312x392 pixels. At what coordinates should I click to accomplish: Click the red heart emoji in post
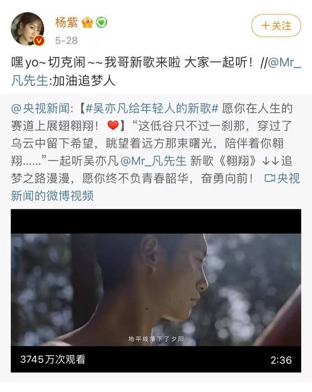[x=113, y=125]
